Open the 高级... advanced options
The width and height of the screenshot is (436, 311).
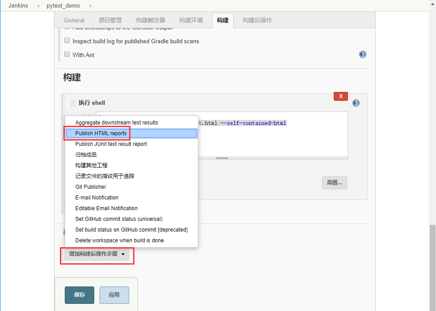335,182
